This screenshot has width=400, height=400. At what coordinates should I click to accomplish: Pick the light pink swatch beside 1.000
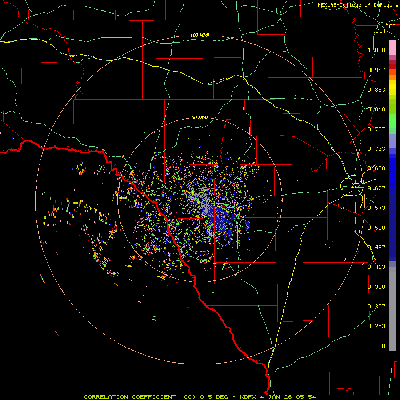click(x=392, y=48)
